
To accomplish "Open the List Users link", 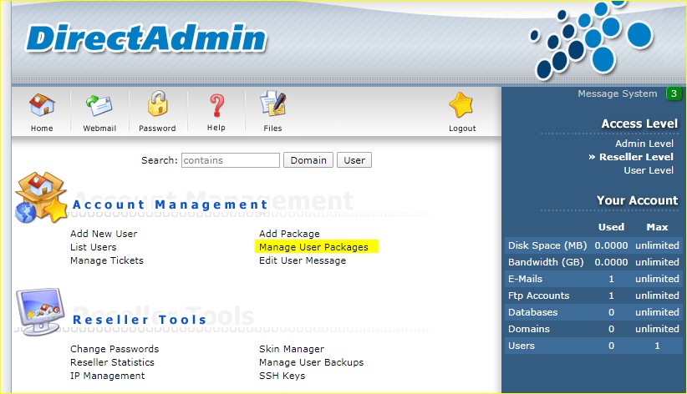I will [x=94, y=247].
